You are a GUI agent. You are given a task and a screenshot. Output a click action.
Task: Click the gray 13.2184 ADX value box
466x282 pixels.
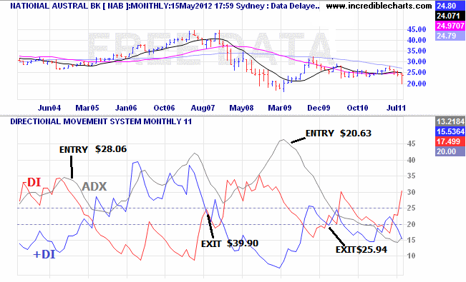point(450,121)
